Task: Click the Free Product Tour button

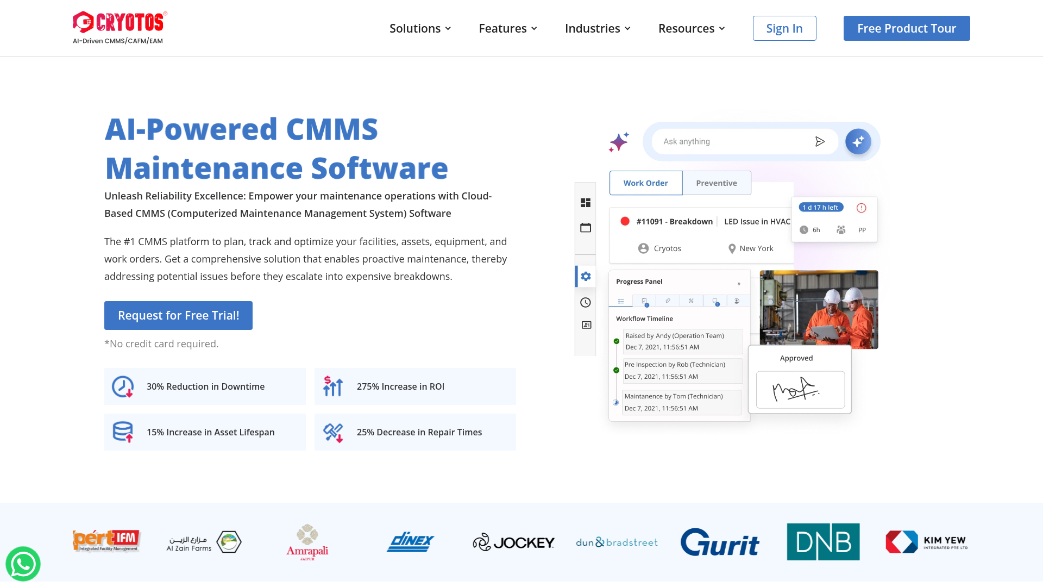Action: click(x=906, y=28)
